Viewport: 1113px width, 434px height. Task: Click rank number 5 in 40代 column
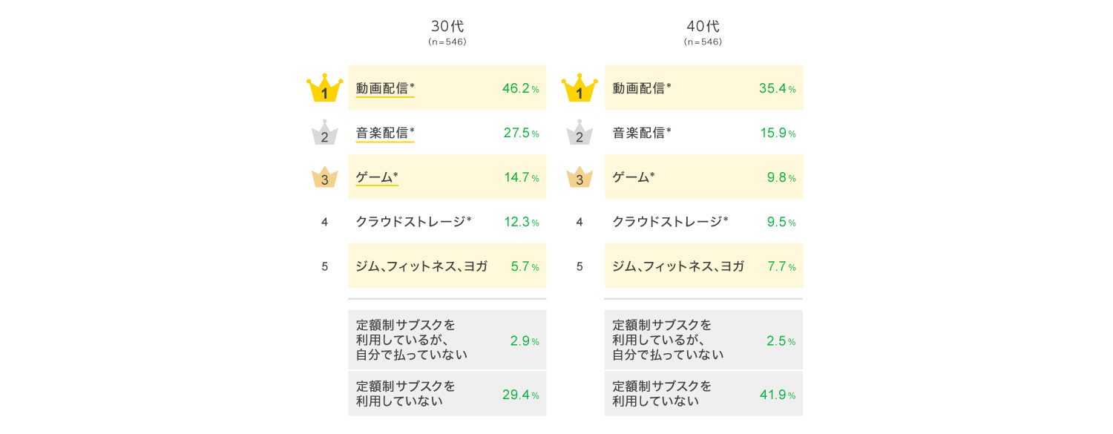pos(580,266)
